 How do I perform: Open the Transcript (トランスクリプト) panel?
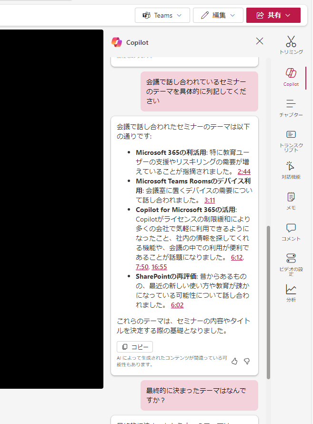click(291, 141)
